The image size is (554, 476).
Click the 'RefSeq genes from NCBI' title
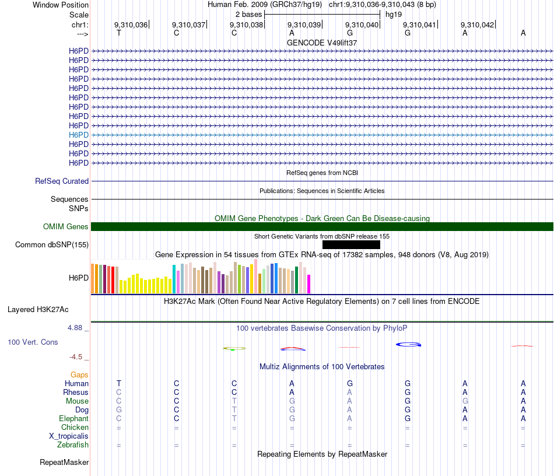click(x=322, y=173)
